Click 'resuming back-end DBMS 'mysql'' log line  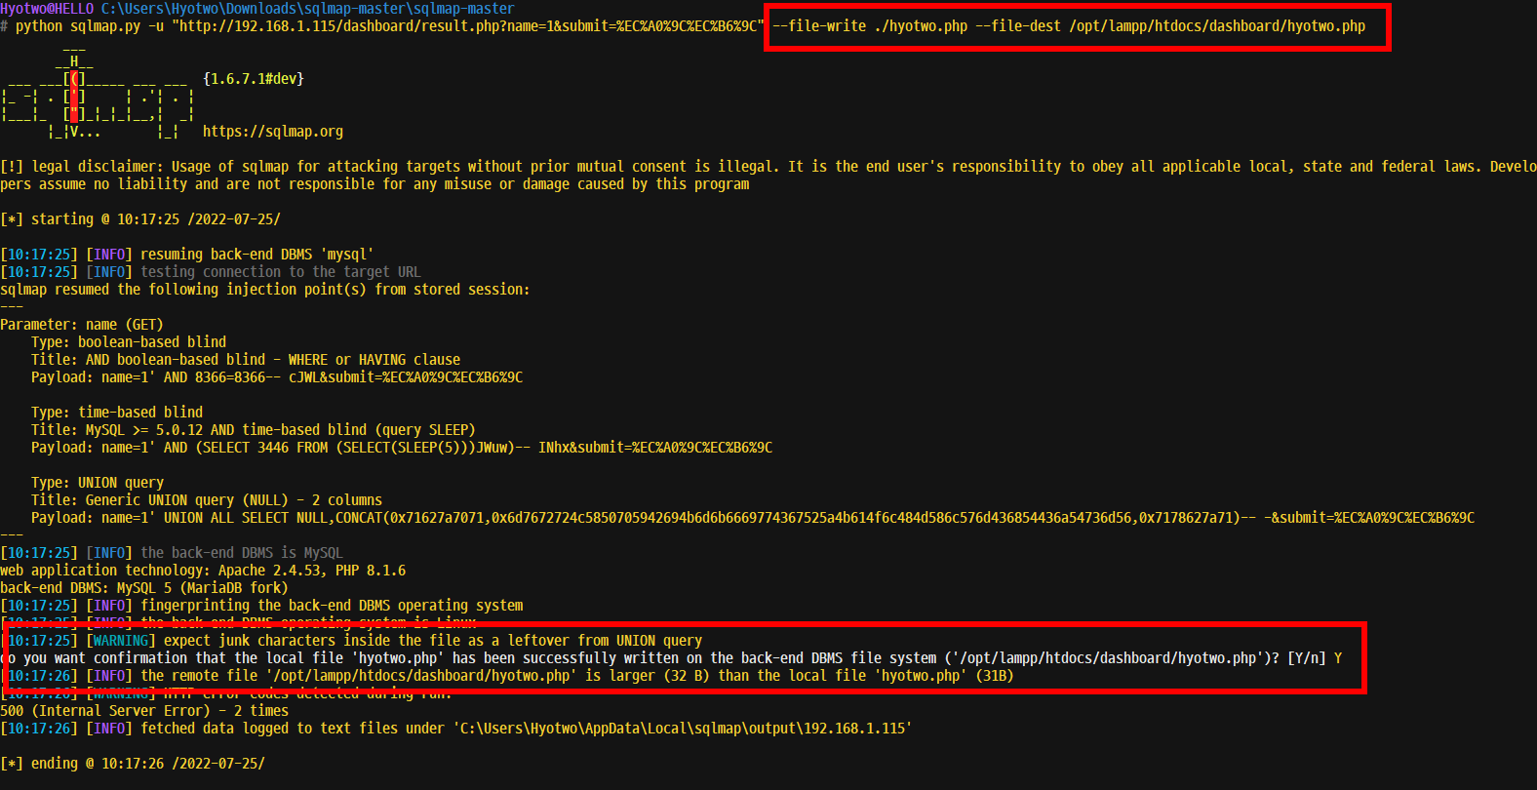187,255
